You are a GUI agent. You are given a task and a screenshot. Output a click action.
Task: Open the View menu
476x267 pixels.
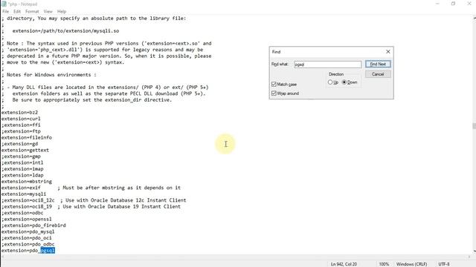[x=48, y=12]
